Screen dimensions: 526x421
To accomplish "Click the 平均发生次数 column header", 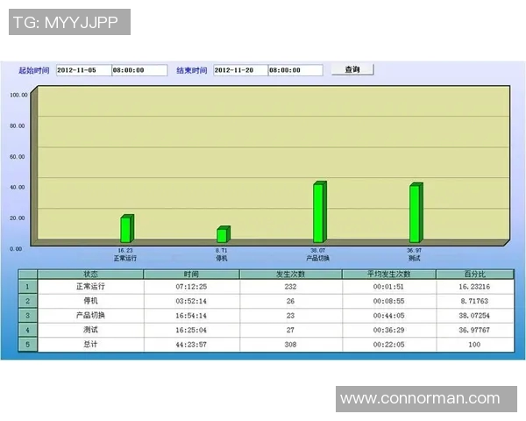I will (388, 275).
